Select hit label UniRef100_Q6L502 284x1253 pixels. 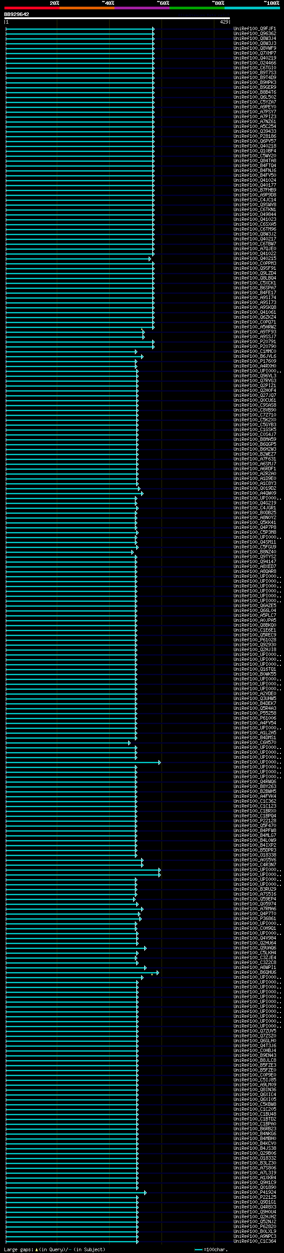(255, 97)
